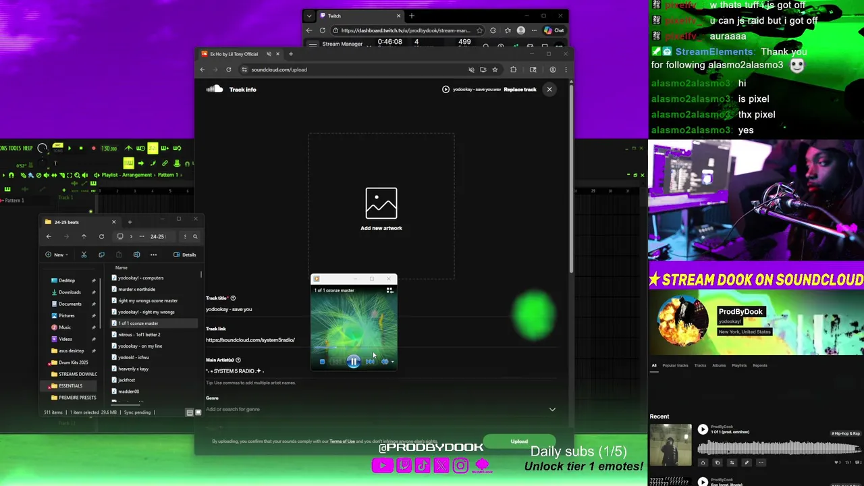Click the Rename icon in File Explorer
The image size is (864, 486).
[136, 254]
